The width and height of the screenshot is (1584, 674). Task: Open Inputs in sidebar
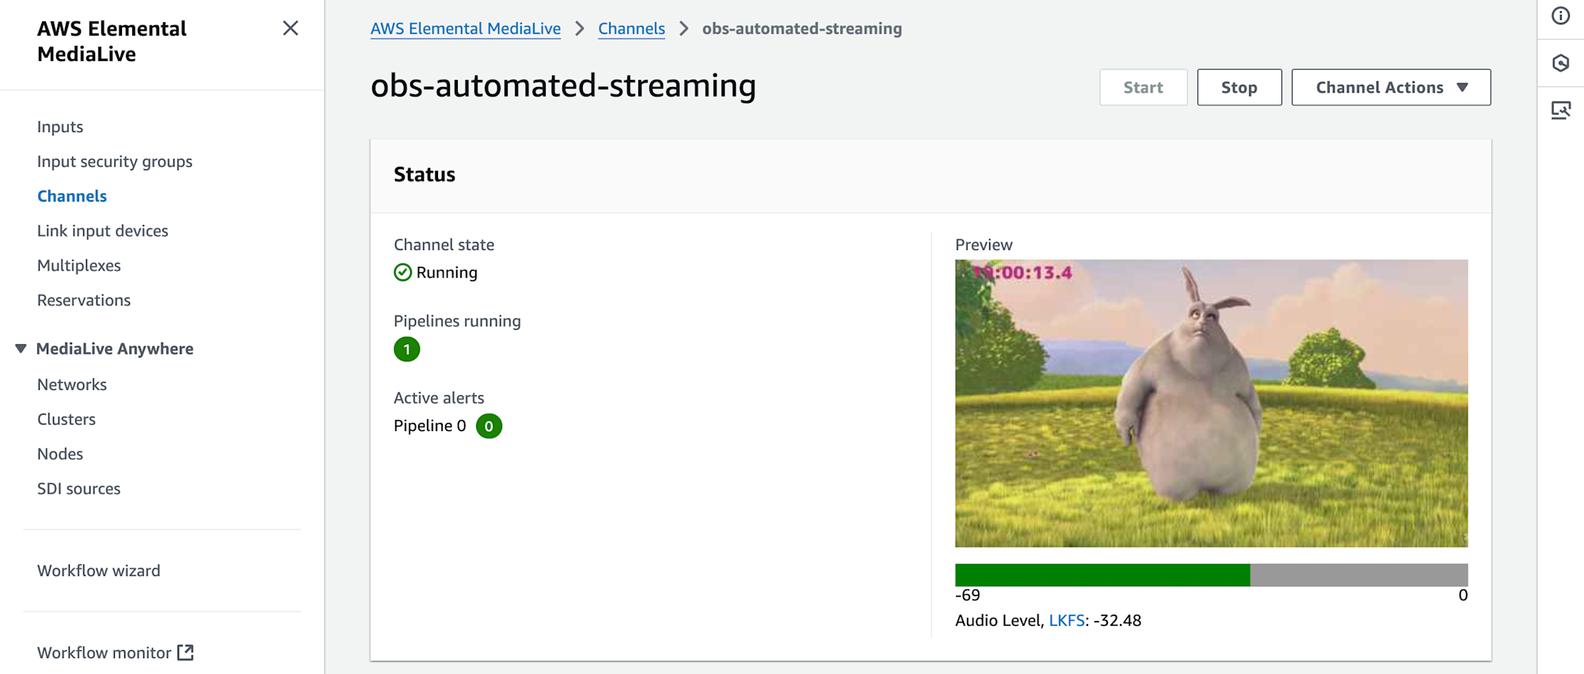[x=60, y=127]
